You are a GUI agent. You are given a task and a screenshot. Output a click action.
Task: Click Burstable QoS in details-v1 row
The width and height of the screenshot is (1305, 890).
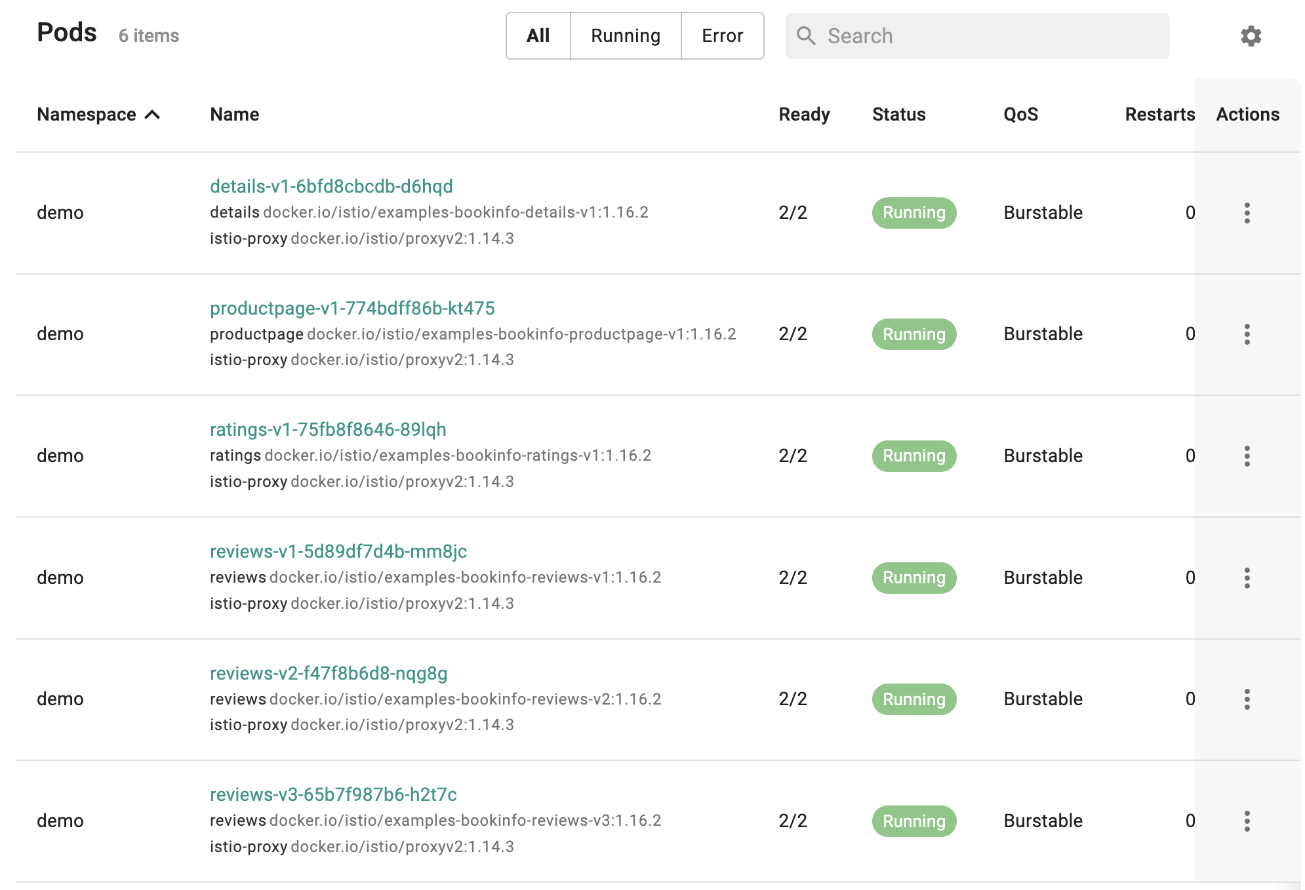(x=1043, y=213)
